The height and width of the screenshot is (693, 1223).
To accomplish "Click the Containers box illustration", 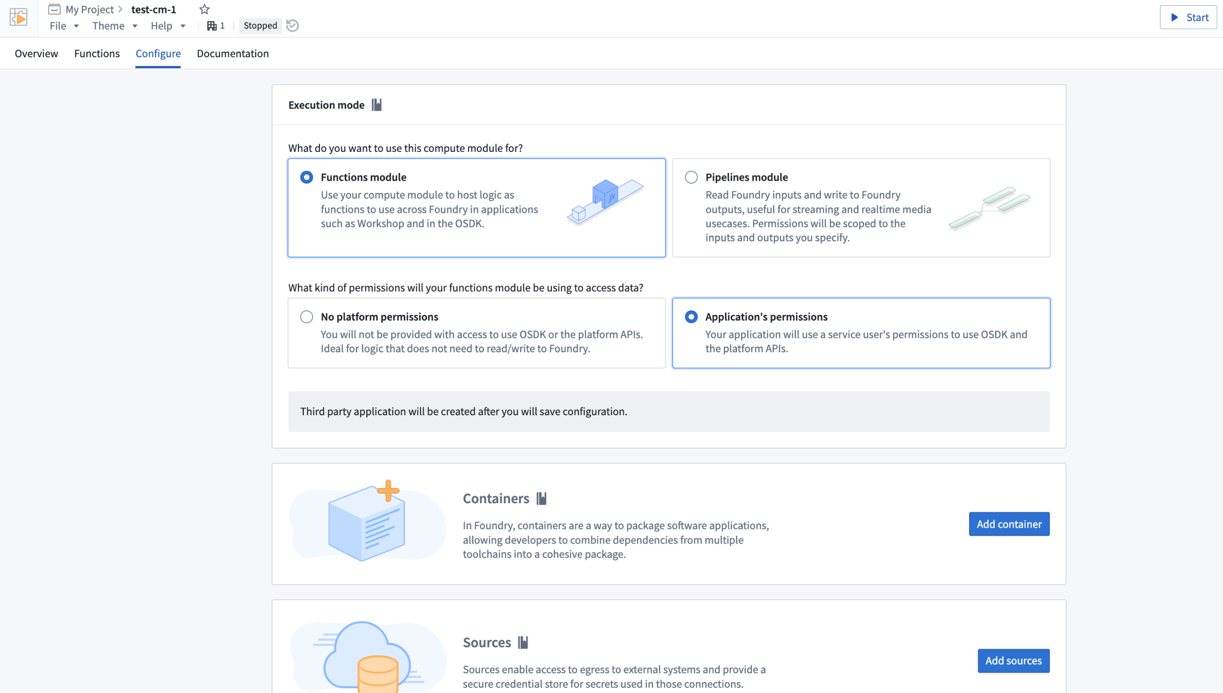I will click(368, 520).
